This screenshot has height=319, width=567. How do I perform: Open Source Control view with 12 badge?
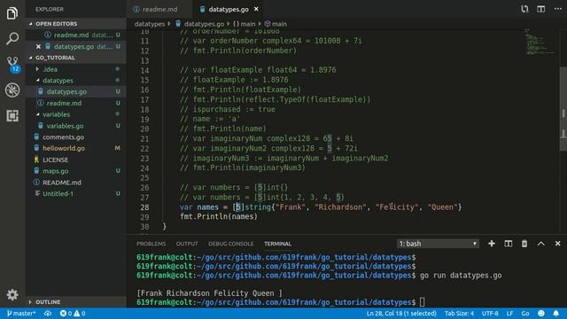[x=12, y=65]
